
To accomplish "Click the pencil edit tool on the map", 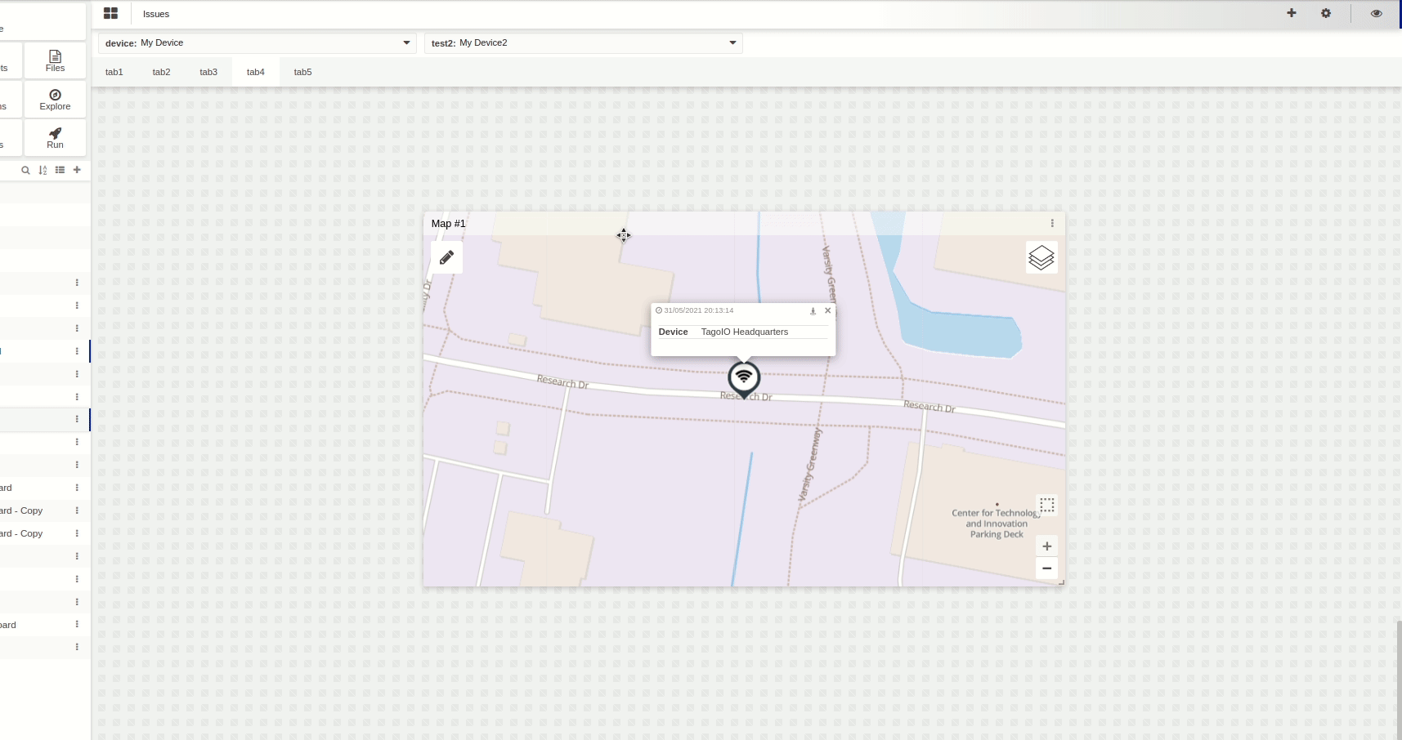I will [446, 257].
